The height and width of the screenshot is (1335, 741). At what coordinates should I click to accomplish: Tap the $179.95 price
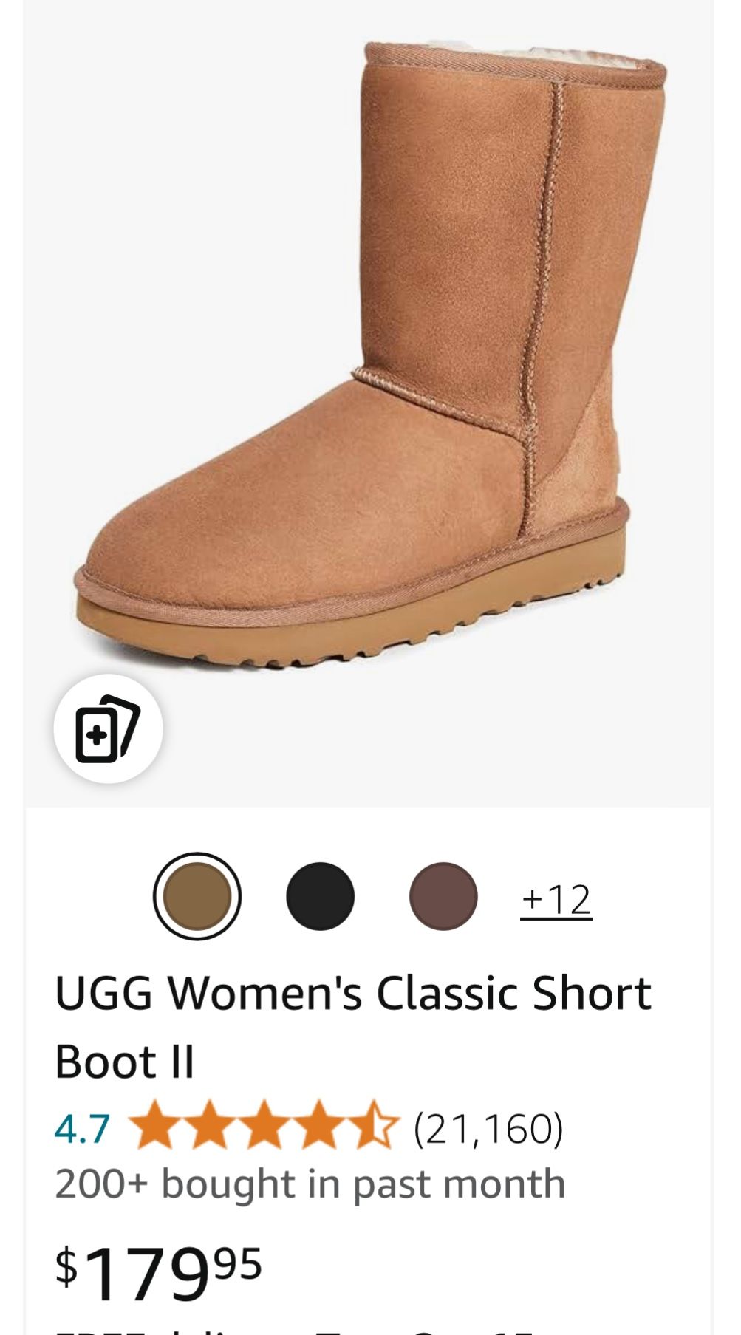tap(159, 1273)
